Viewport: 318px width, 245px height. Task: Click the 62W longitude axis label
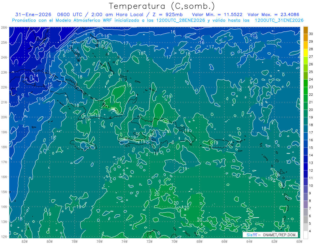point(275,241)
